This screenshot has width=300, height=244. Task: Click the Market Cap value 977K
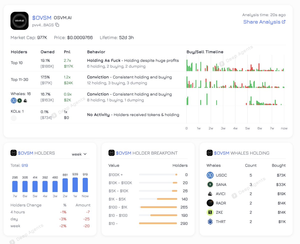42,38
